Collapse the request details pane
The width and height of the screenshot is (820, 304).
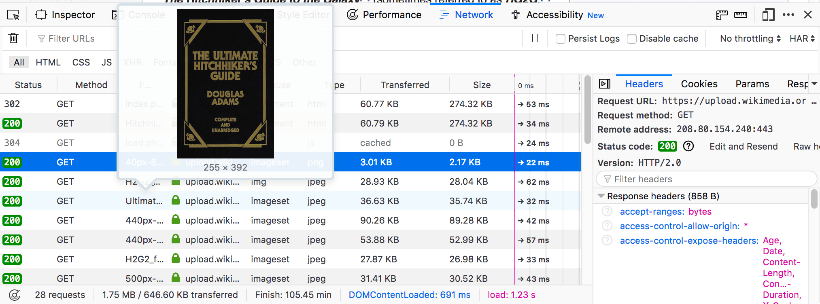pyautogui.click(x=605, y=84)
